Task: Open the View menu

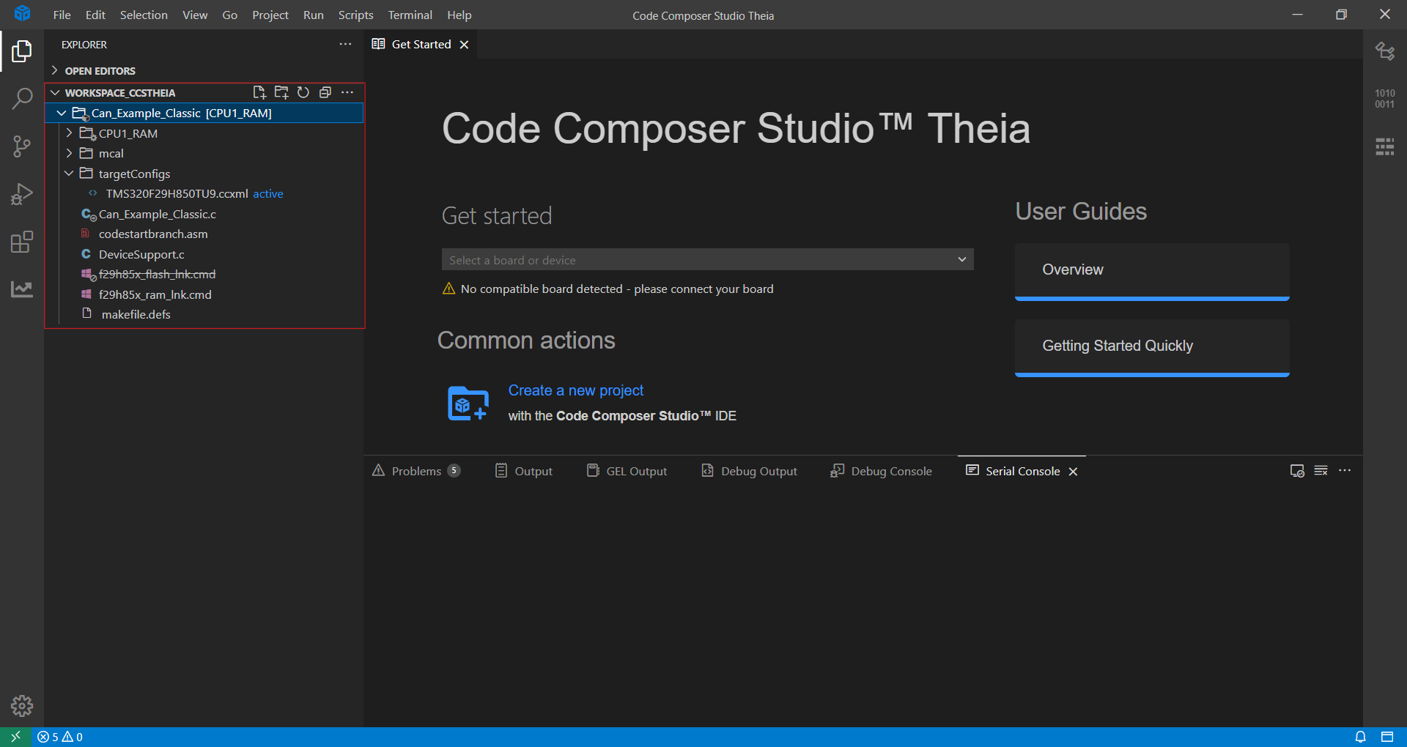Action: (195, 15)
